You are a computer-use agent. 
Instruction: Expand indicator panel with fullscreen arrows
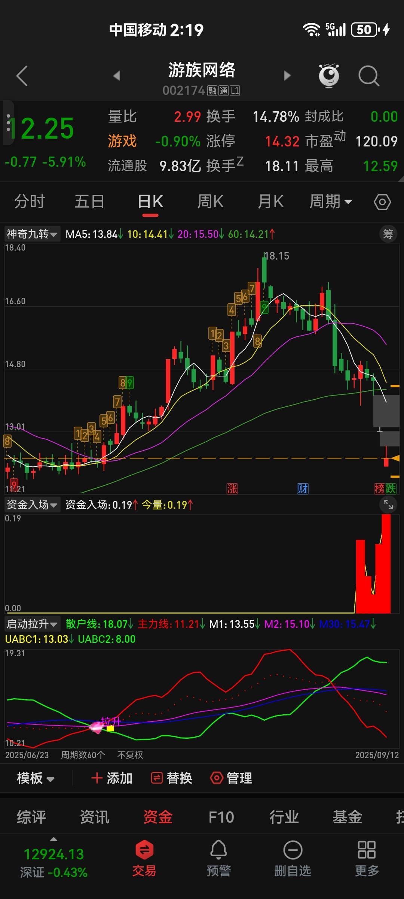click(388, 505)
